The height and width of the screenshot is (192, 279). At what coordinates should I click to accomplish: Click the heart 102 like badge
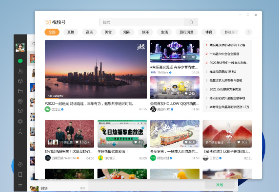pos(242,142)
